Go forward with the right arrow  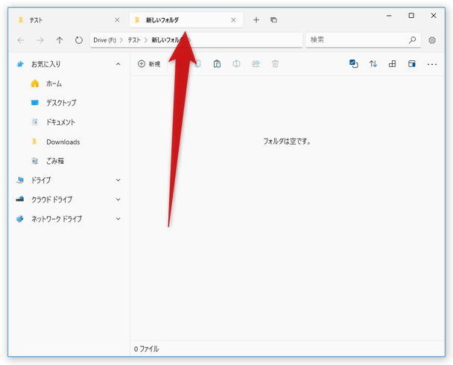(x=40, y=40)
